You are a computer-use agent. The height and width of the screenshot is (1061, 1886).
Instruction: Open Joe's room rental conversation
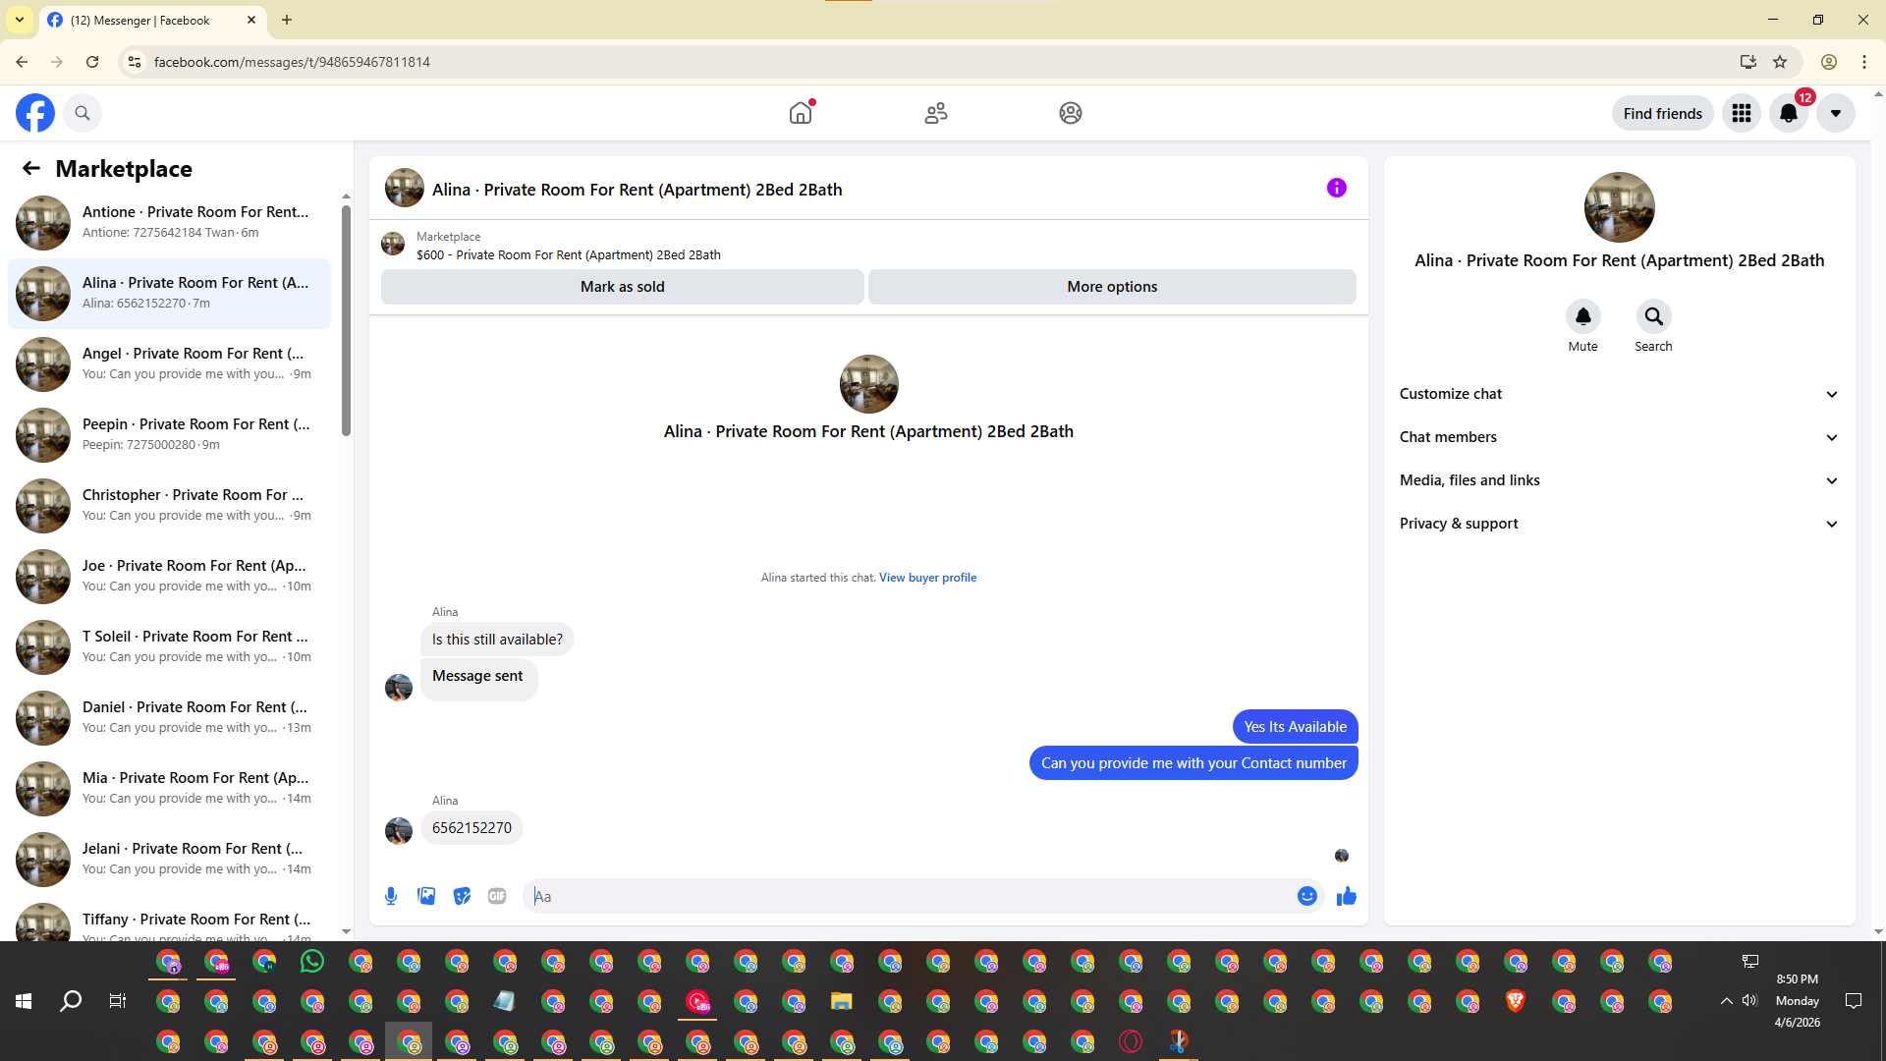(170, 577)
